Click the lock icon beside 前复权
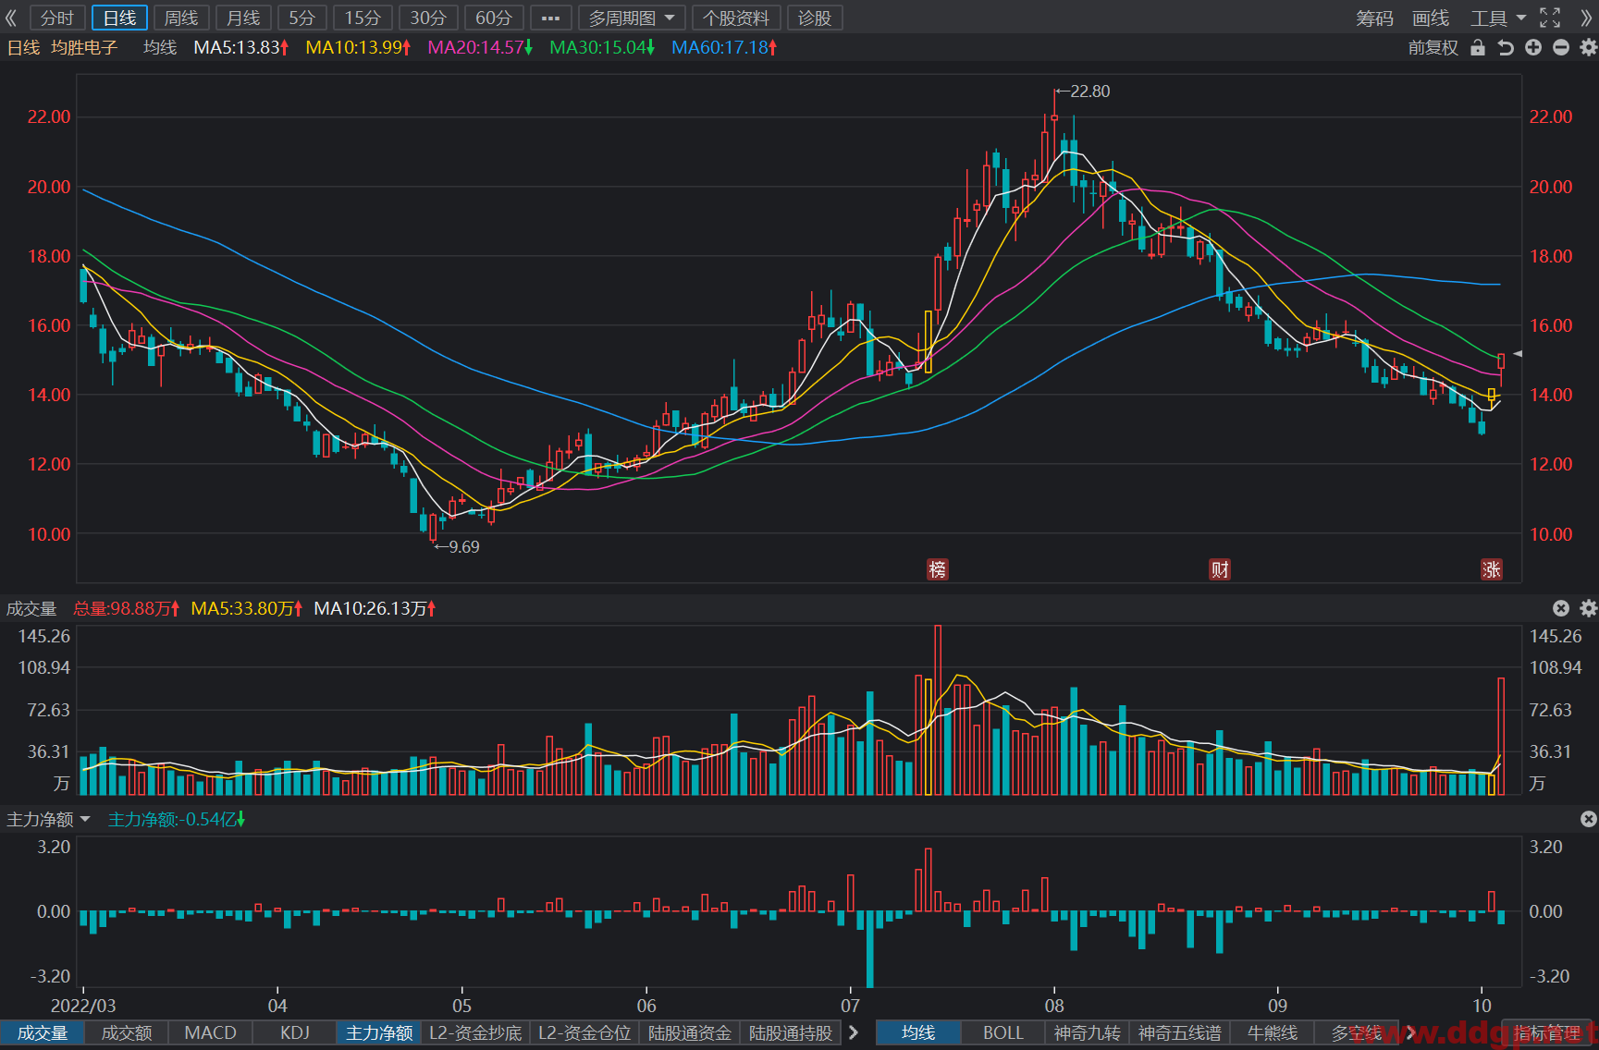 pos(1477,48)
